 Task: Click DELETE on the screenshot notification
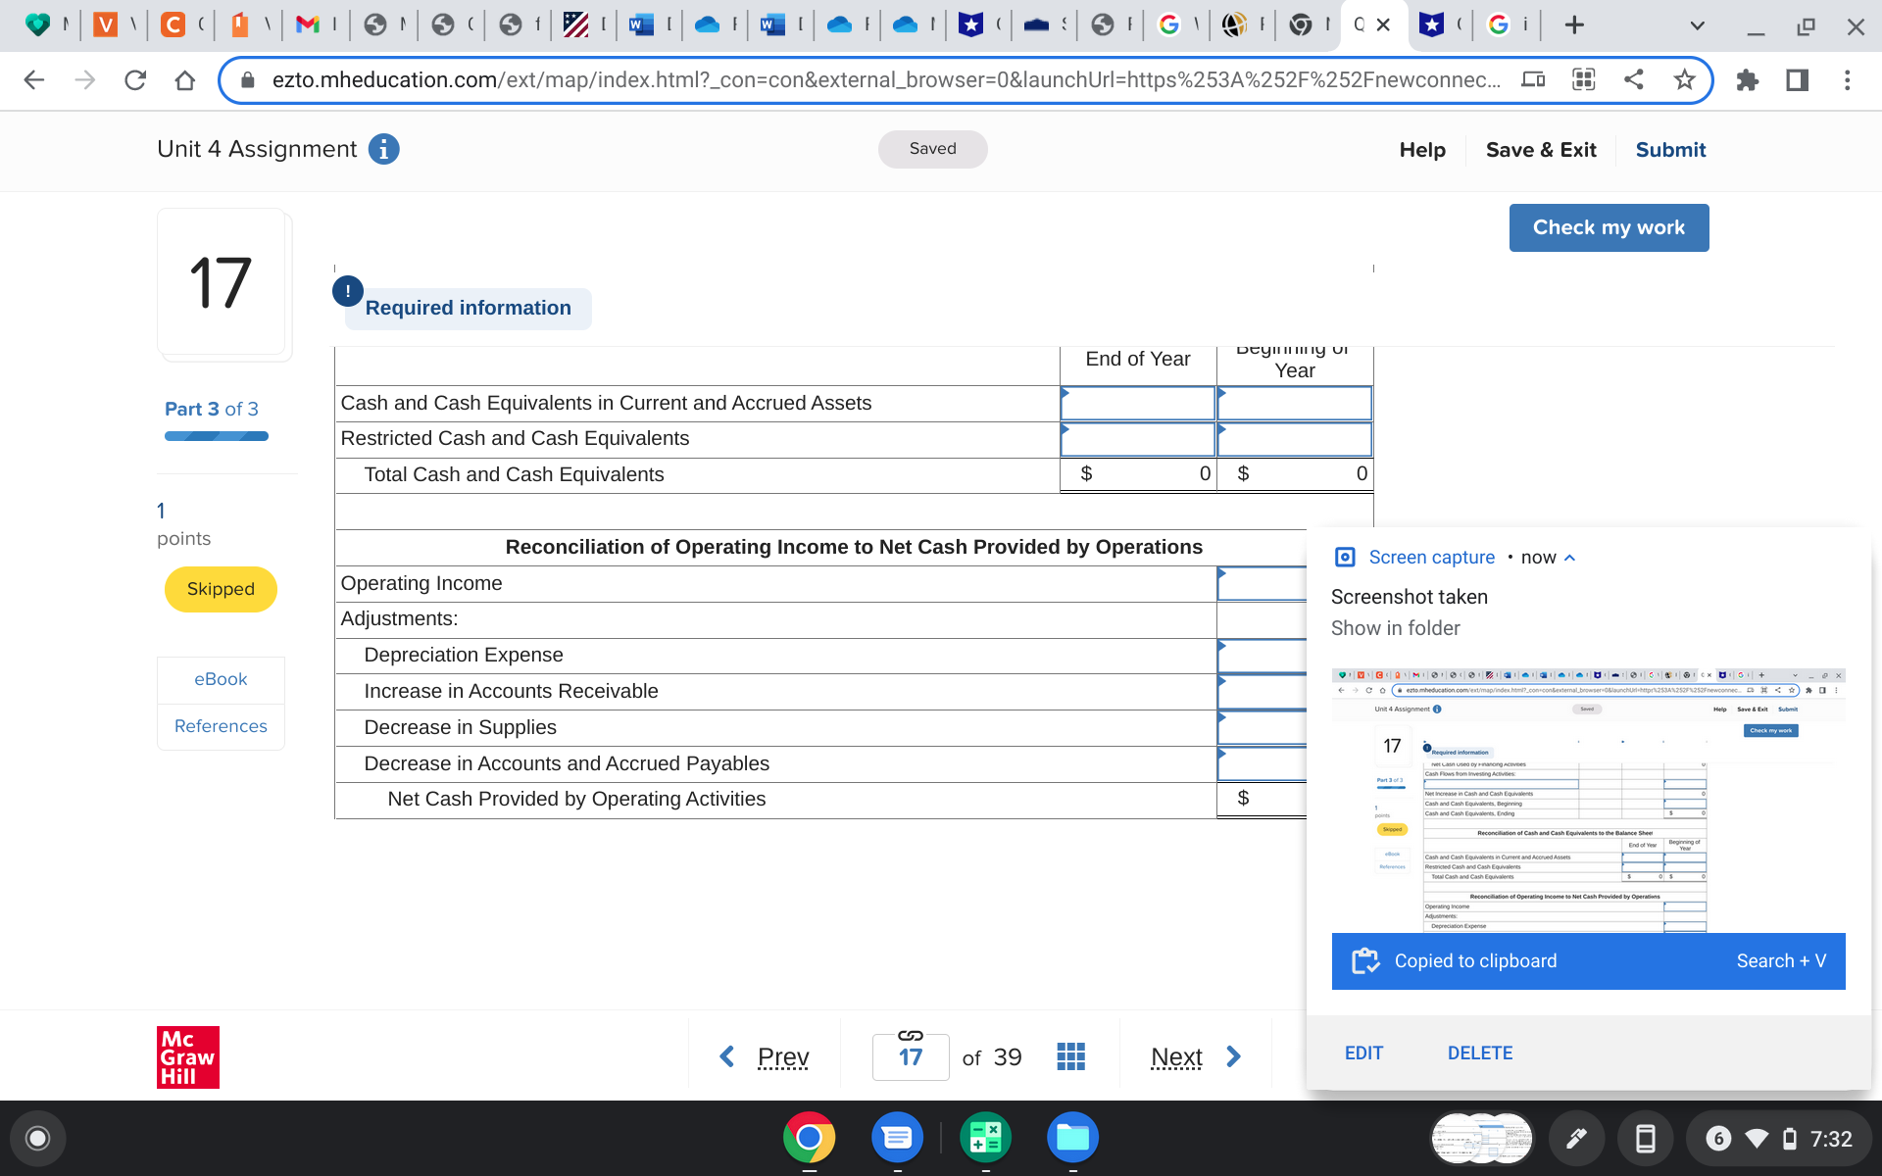click(1479, 1053)
